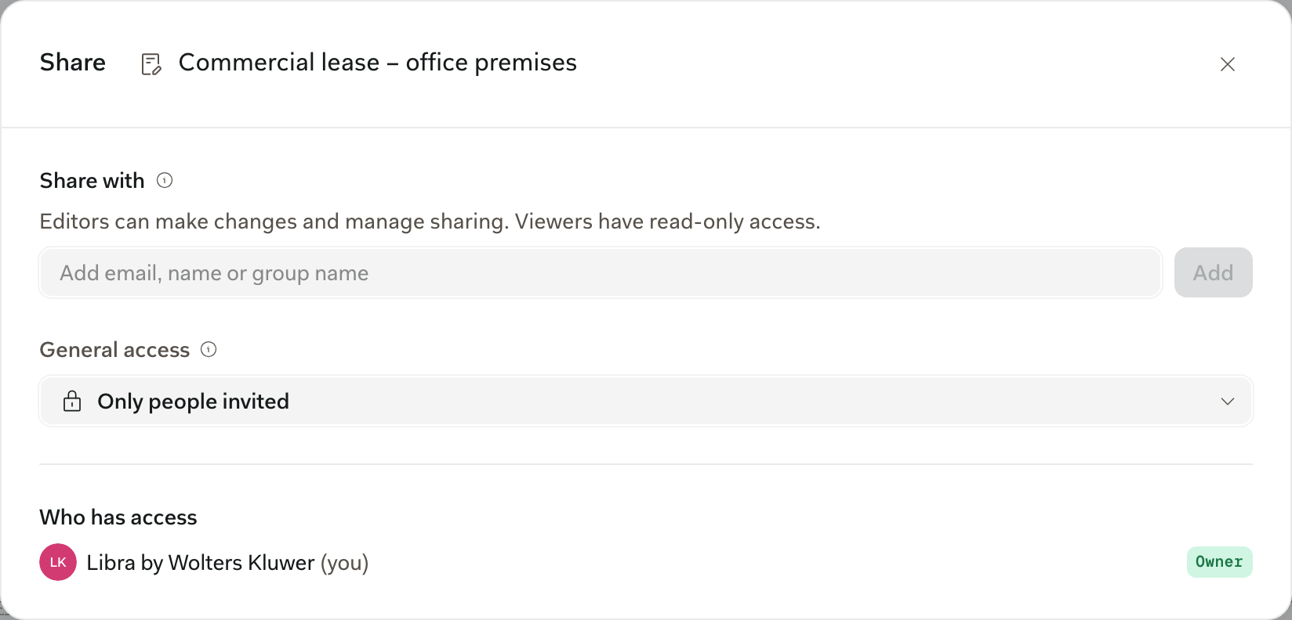Click the lock icon in General access

point(72,402)
